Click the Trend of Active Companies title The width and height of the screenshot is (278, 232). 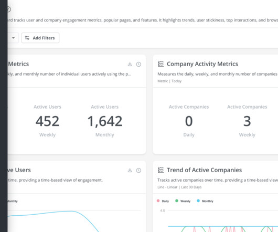[x=204, y=170]
